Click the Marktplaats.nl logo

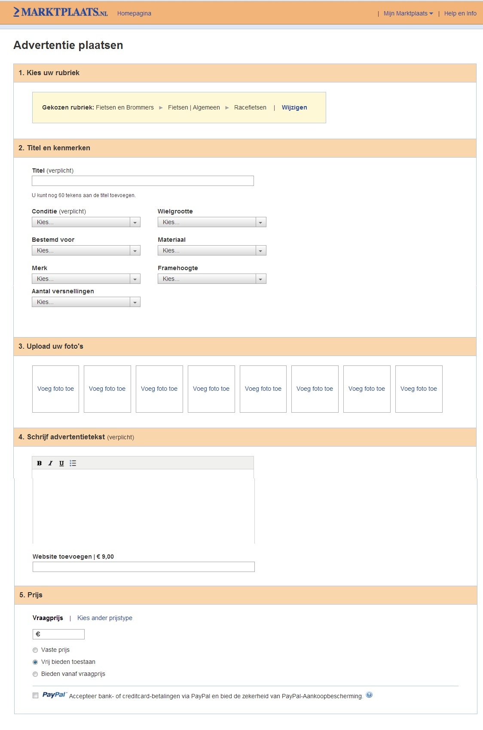[x=61, y=12]
